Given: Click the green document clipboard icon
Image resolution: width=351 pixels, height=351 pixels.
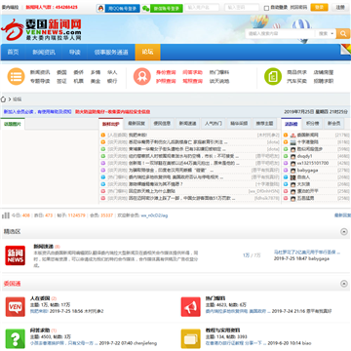Looking at the screenshot, I should coord(273,77).
